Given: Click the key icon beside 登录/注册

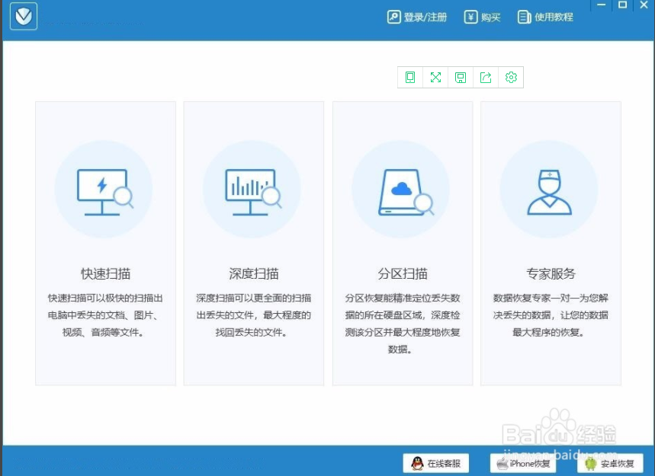Looking at the screenshot, I should 393,17.
